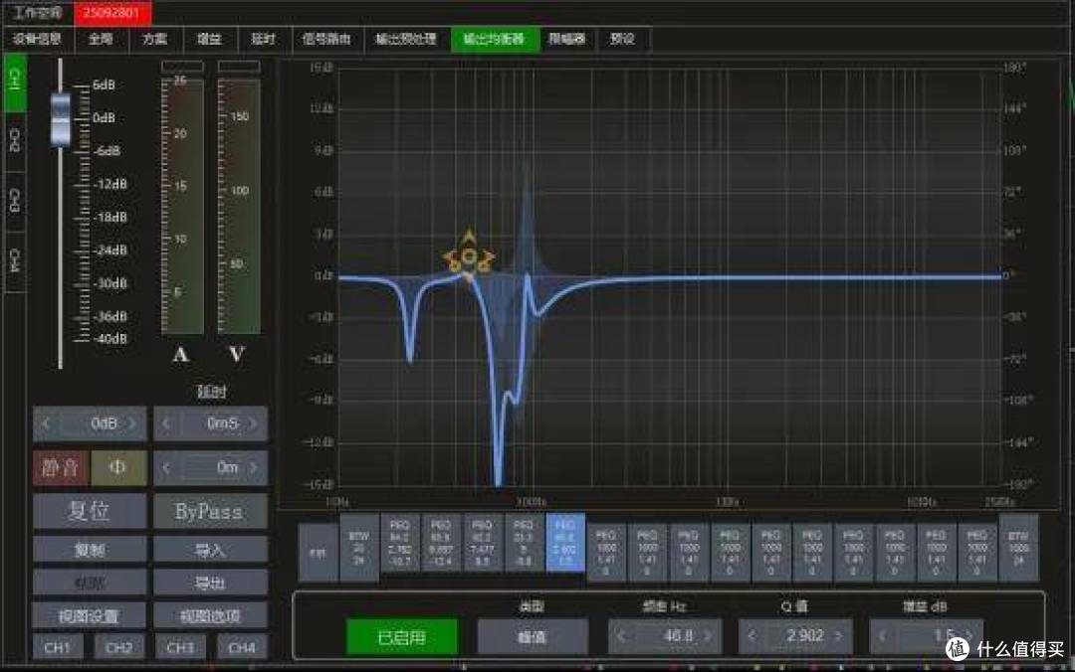Lower Q value with 2.902 left arrow

(x=752, y=636)
